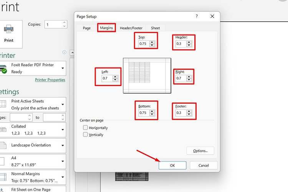The height and width of the screenshot is (192, 288).
Task: Increase the Left margin spinner arrow
Action: click(x=115, y=76)
